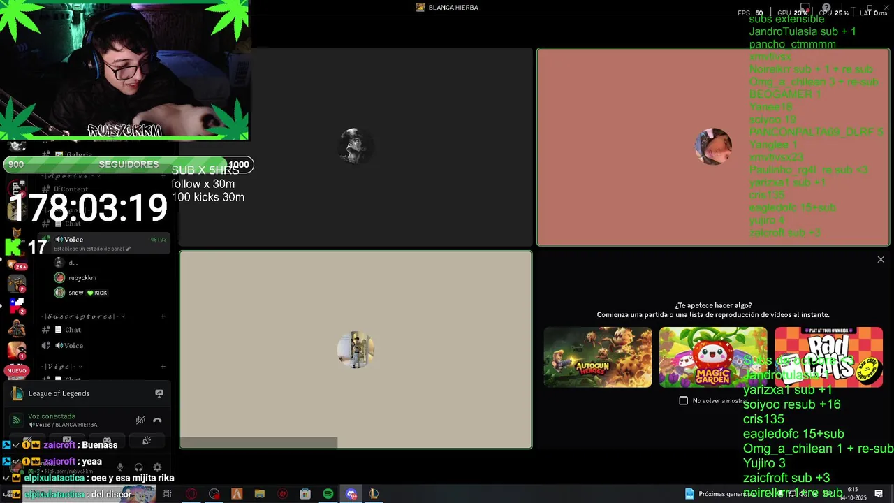Collapse the Vips category

(x=61, y=367)
